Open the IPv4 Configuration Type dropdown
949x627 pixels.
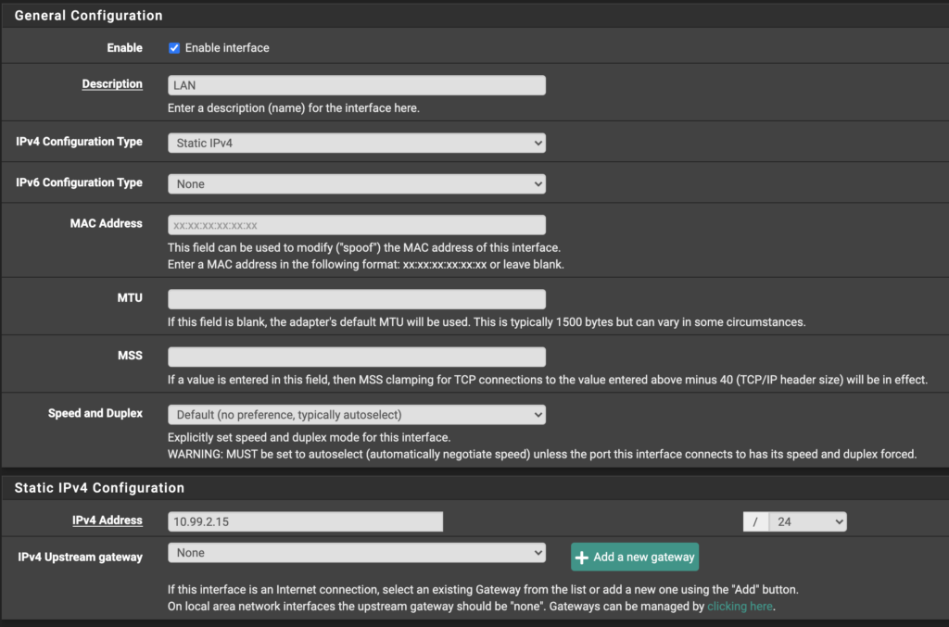point(356,143)
